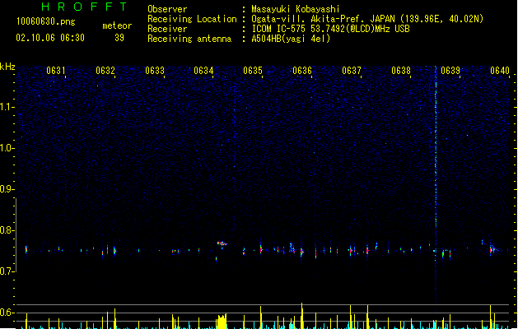The image size is (518, 329).
Task: Click the 0640 time marker
Action: pos(500,71)
